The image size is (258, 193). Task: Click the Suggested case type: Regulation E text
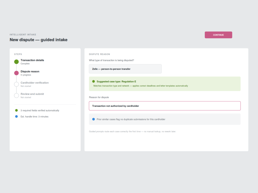(x=116, y=82)
